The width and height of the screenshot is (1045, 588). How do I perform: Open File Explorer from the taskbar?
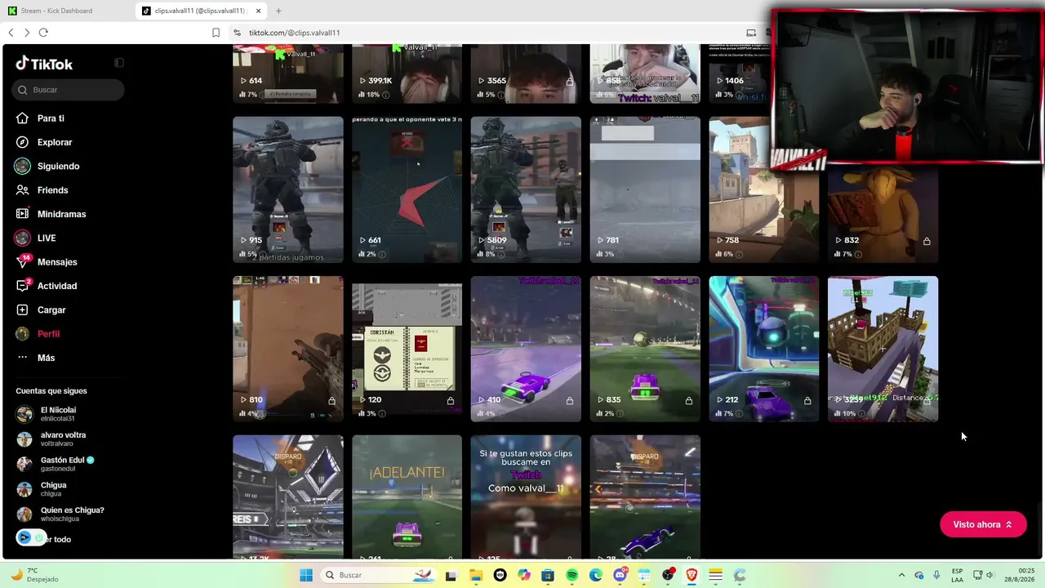475,575
